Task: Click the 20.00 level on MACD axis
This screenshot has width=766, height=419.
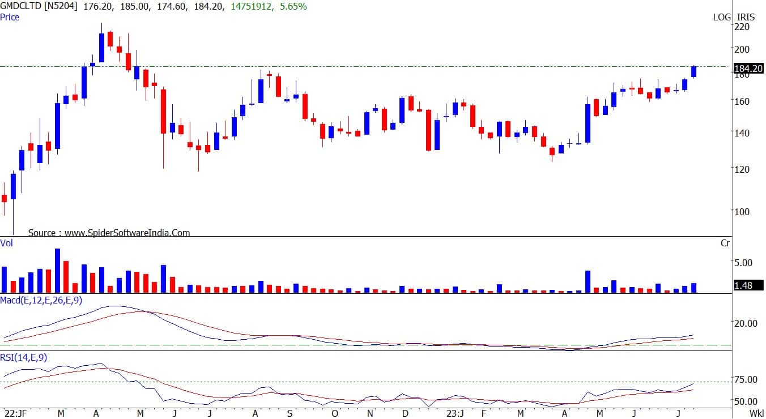Action: [x=746, y=323]
